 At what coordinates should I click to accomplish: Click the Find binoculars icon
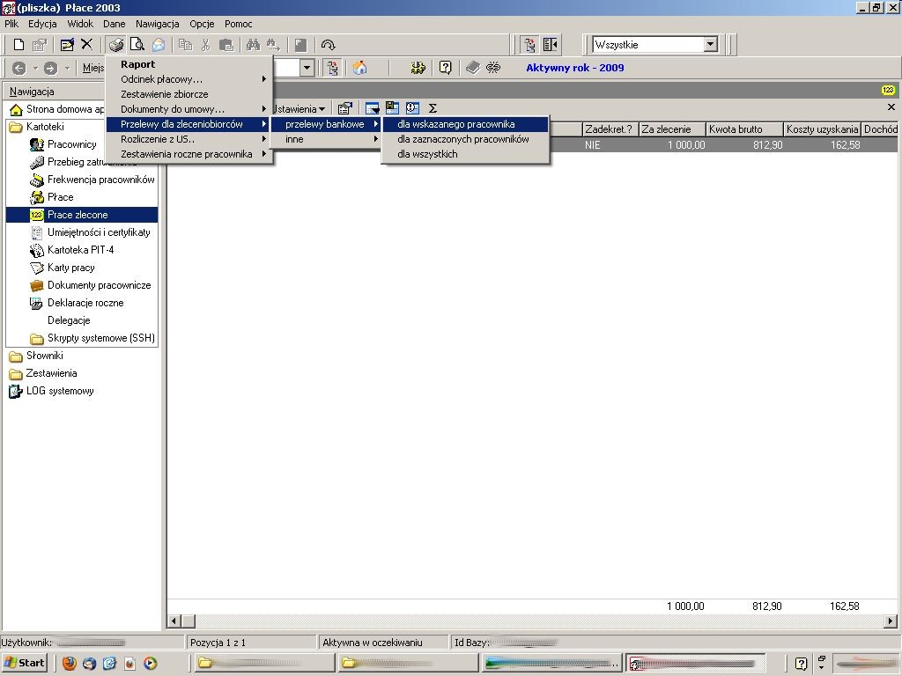[x=253, y=45]
